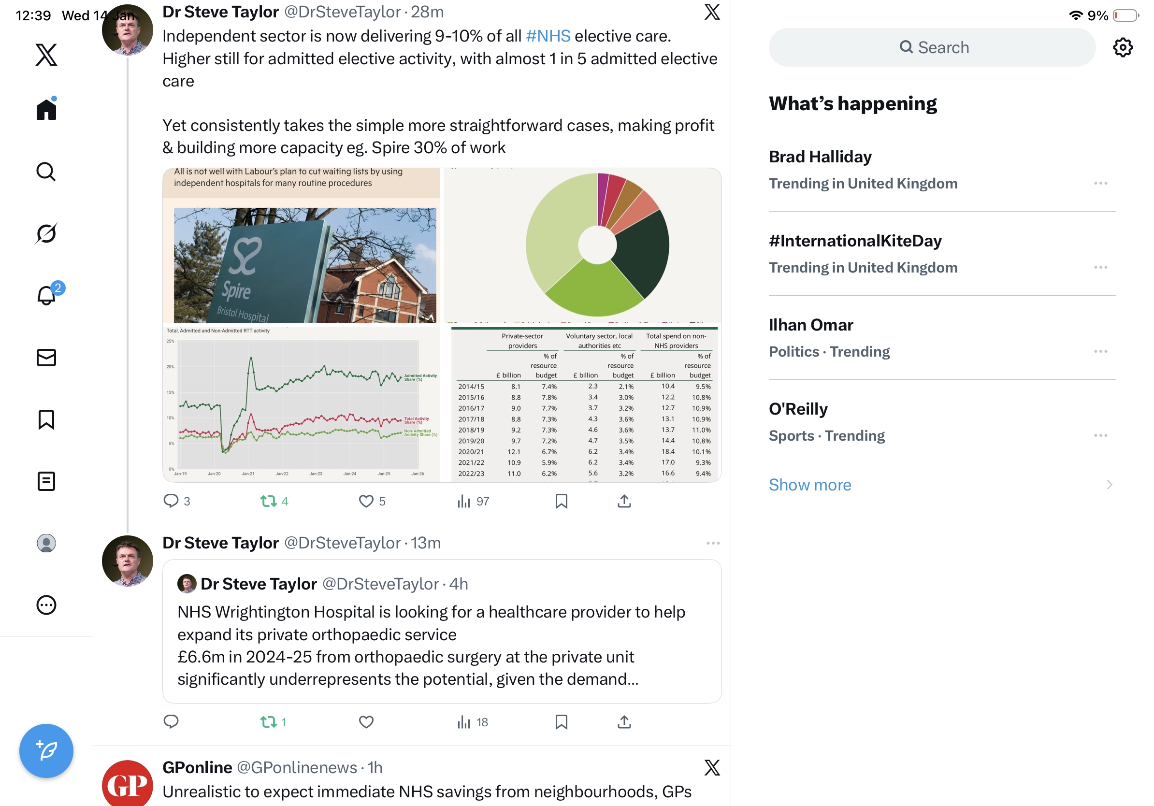Open the #NHS hashtag link
Screen dimensions: 1154x806
[548, 36]
